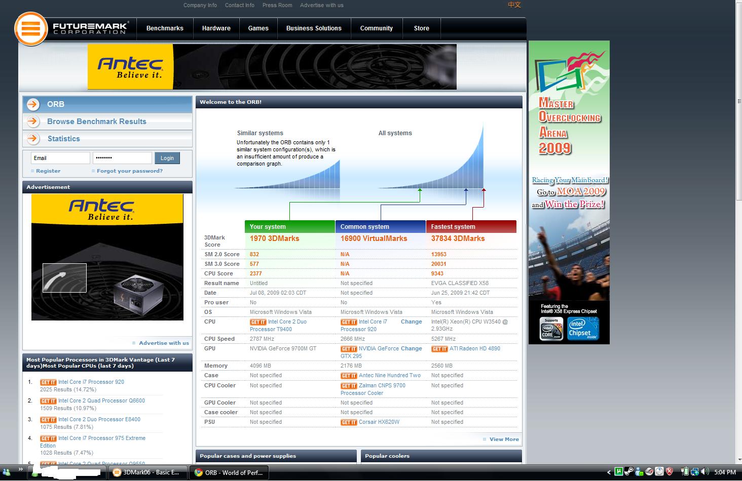
Task: Open Contact Info link
Action: 240,5
